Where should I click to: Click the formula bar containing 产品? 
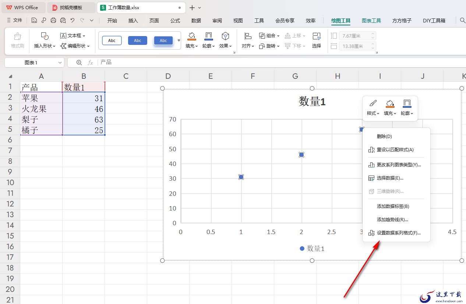(x=282, y=63)
